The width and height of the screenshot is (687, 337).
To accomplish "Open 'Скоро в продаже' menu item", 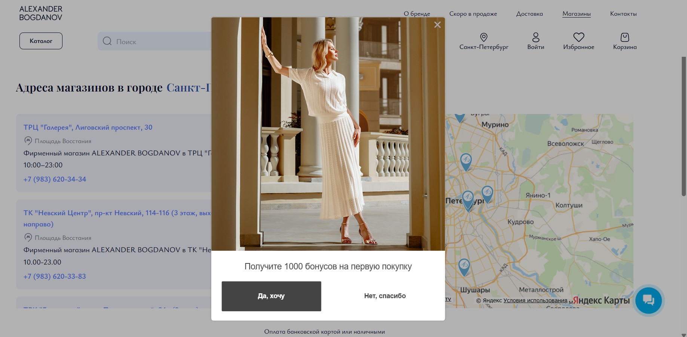I will (473, 14).
